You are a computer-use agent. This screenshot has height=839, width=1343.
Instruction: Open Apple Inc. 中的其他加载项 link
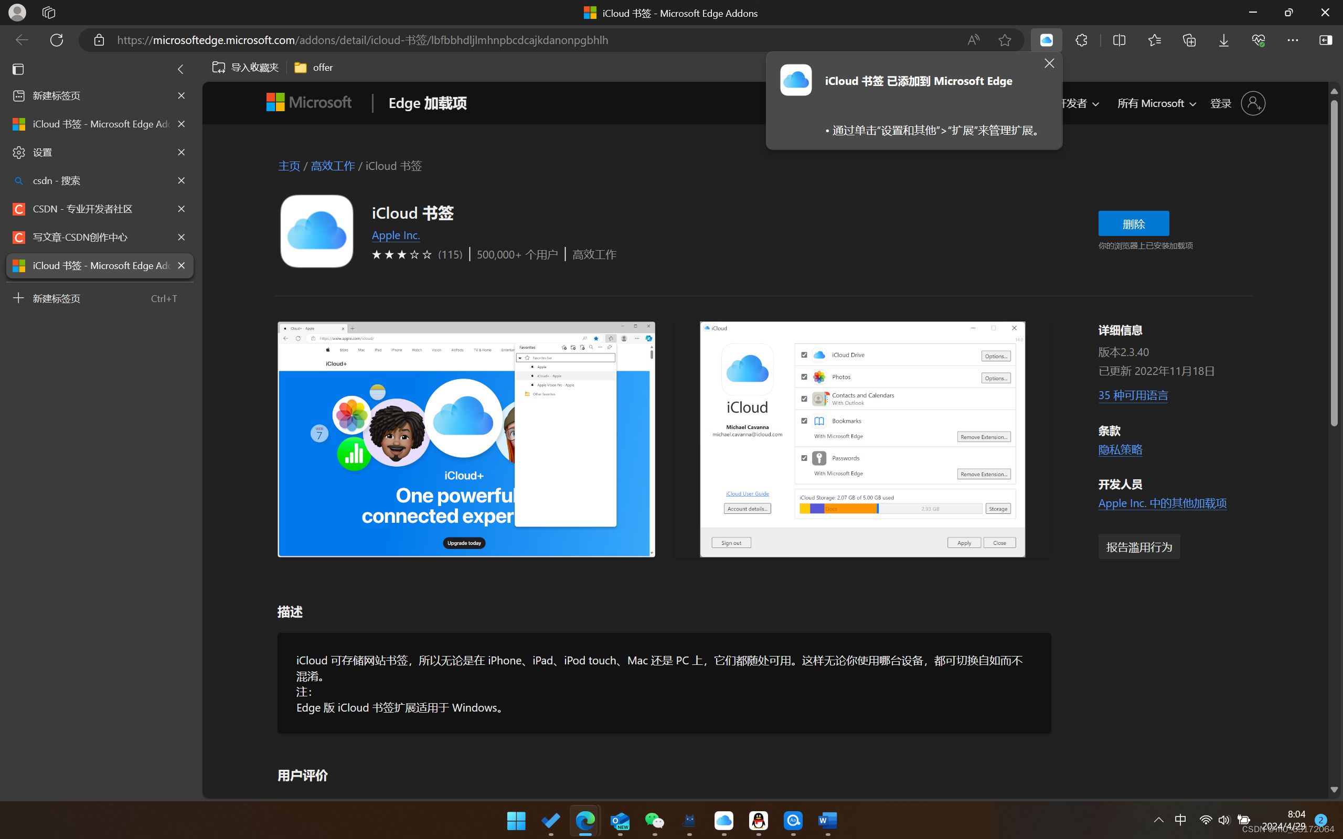[x=1162, y=503]
